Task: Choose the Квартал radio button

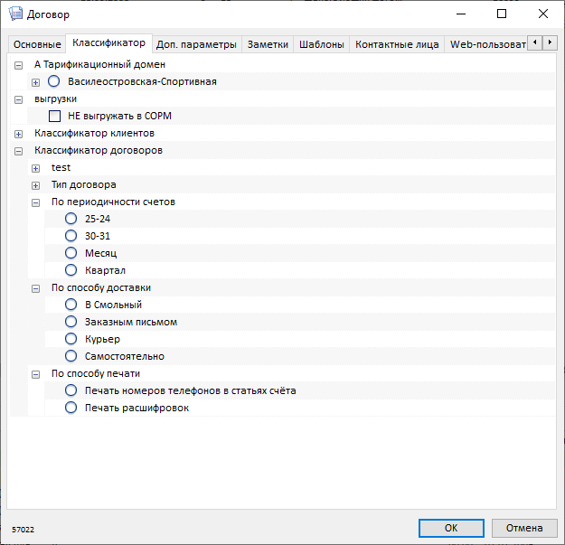Action: (x=71, y=270)
